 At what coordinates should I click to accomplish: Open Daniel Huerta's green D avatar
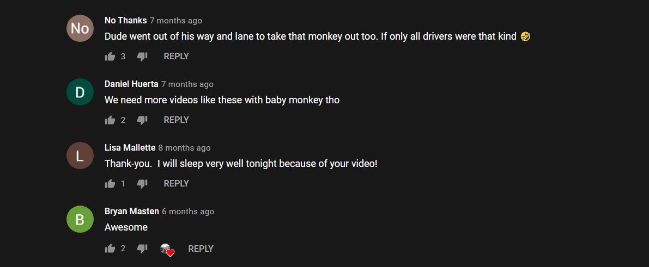pyautogui.click(x=80, y=92)
